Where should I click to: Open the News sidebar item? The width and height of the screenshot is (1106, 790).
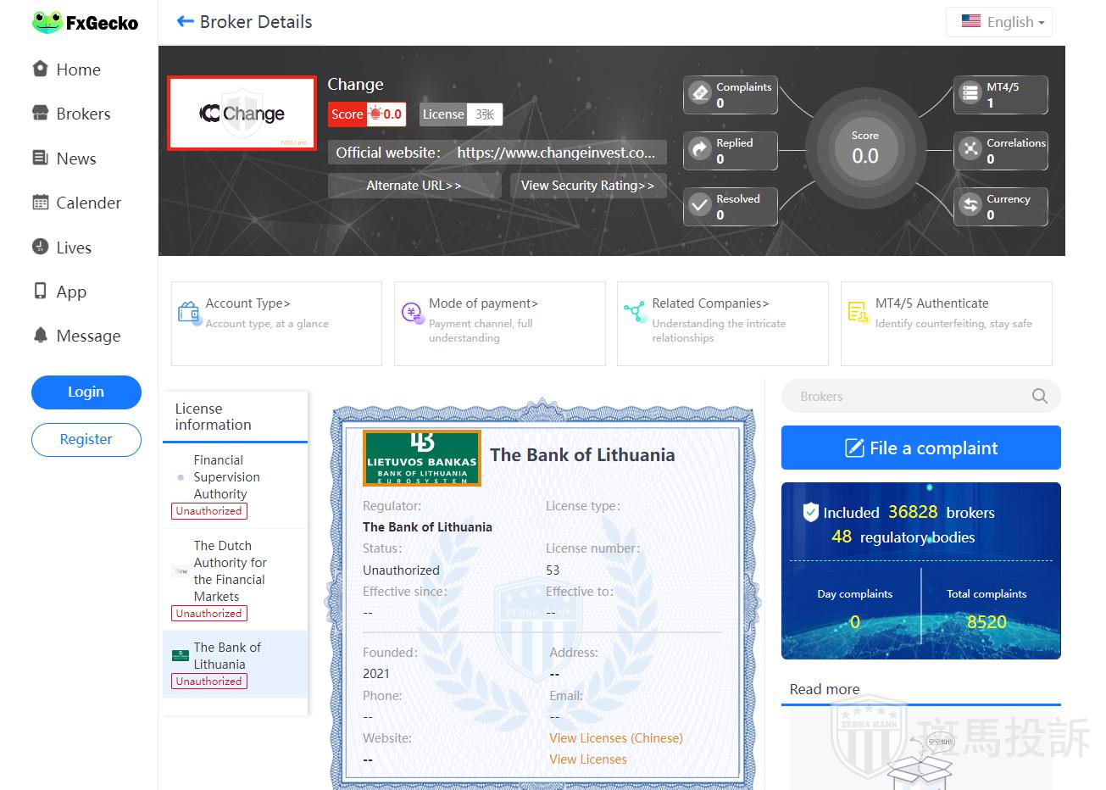tap(75, 159)
